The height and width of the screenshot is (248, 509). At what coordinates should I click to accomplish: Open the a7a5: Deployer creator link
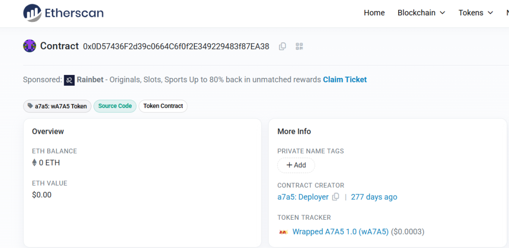[303, 197]
